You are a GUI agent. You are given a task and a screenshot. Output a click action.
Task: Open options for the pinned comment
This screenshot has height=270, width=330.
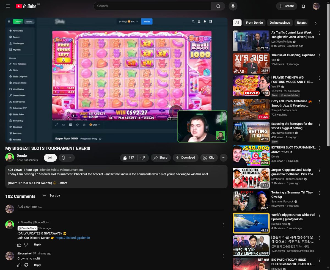click(223, 225)
